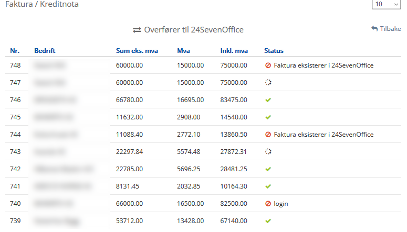Sort by the Nr. column header
This screenshot has width=407, height=232.
[15, 51]
